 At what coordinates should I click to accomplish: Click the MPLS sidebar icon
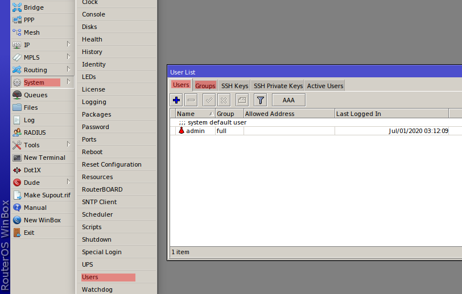[x=17, y=57]
